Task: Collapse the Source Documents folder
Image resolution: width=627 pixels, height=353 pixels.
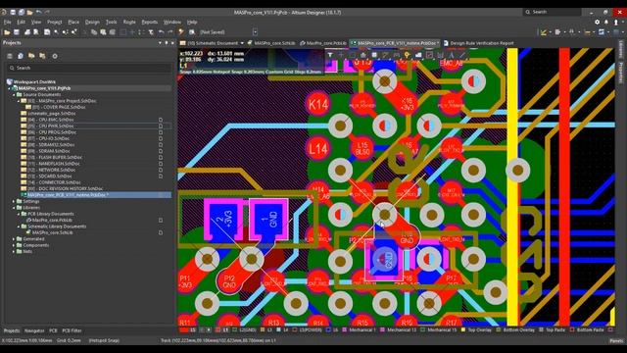Action: tap(14, 94)
